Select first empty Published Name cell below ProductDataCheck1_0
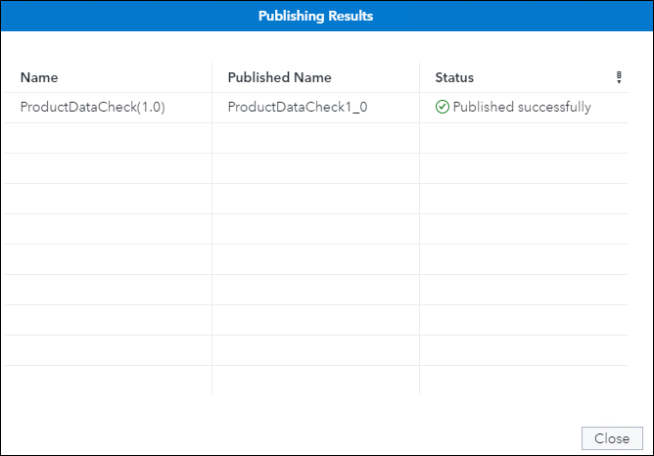 click(x=315, y=138)
